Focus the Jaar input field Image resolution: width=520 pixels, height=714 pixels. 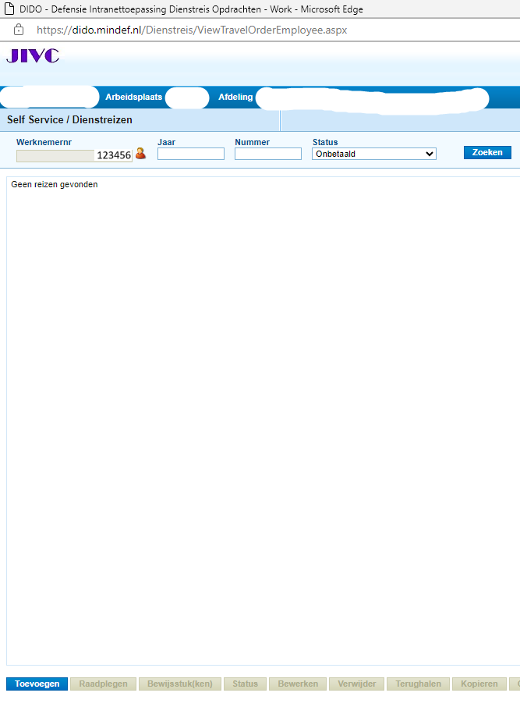click(x=190, y=154)
